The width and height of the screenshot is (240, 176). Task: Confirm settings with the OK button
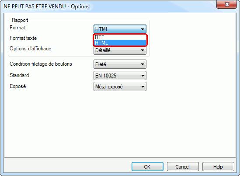[147, 167]
